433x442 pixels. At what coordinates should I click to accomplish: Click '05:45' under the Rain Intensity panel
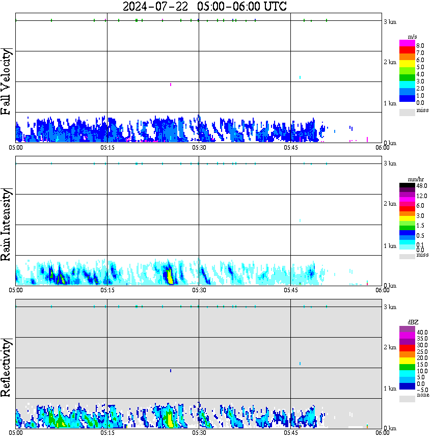click(290, 290)
